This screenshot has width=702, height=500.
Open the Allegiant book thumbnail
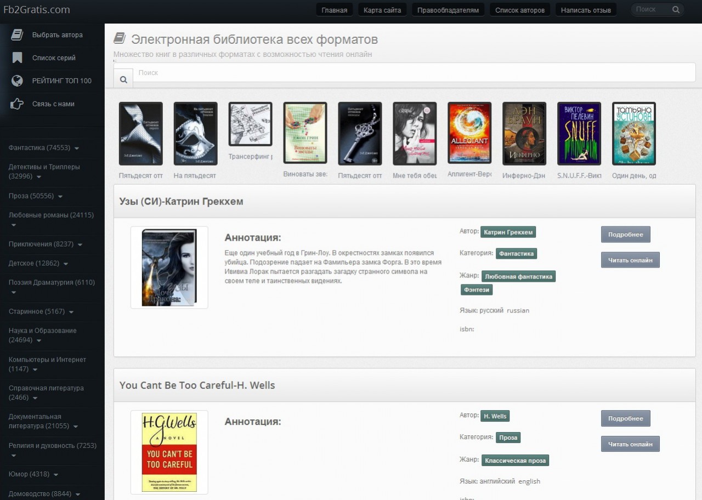click(x=470, y=133)
